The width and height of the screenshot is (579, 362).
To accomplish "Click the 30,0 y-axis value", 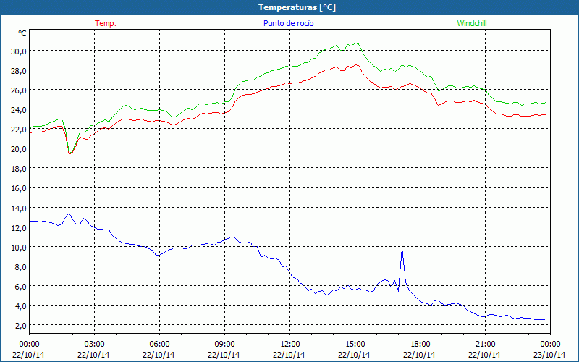I will click(x=19, y=51).
